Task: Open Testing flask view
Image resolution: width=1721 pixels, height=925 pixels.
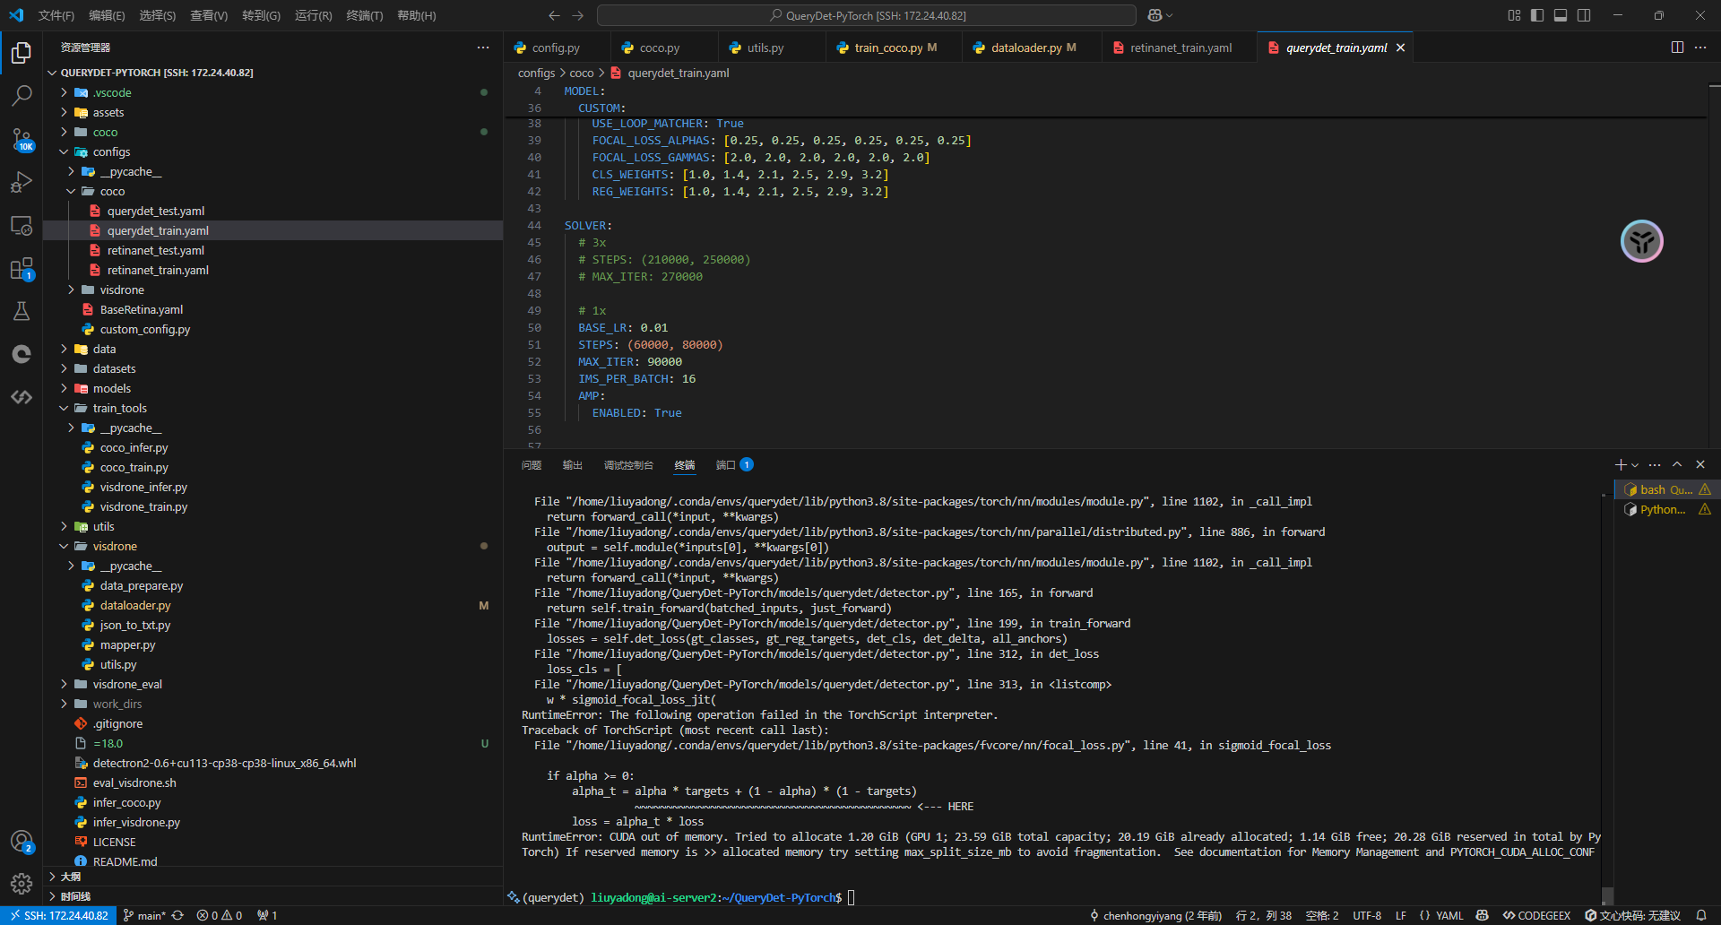Action: (22, 311)
